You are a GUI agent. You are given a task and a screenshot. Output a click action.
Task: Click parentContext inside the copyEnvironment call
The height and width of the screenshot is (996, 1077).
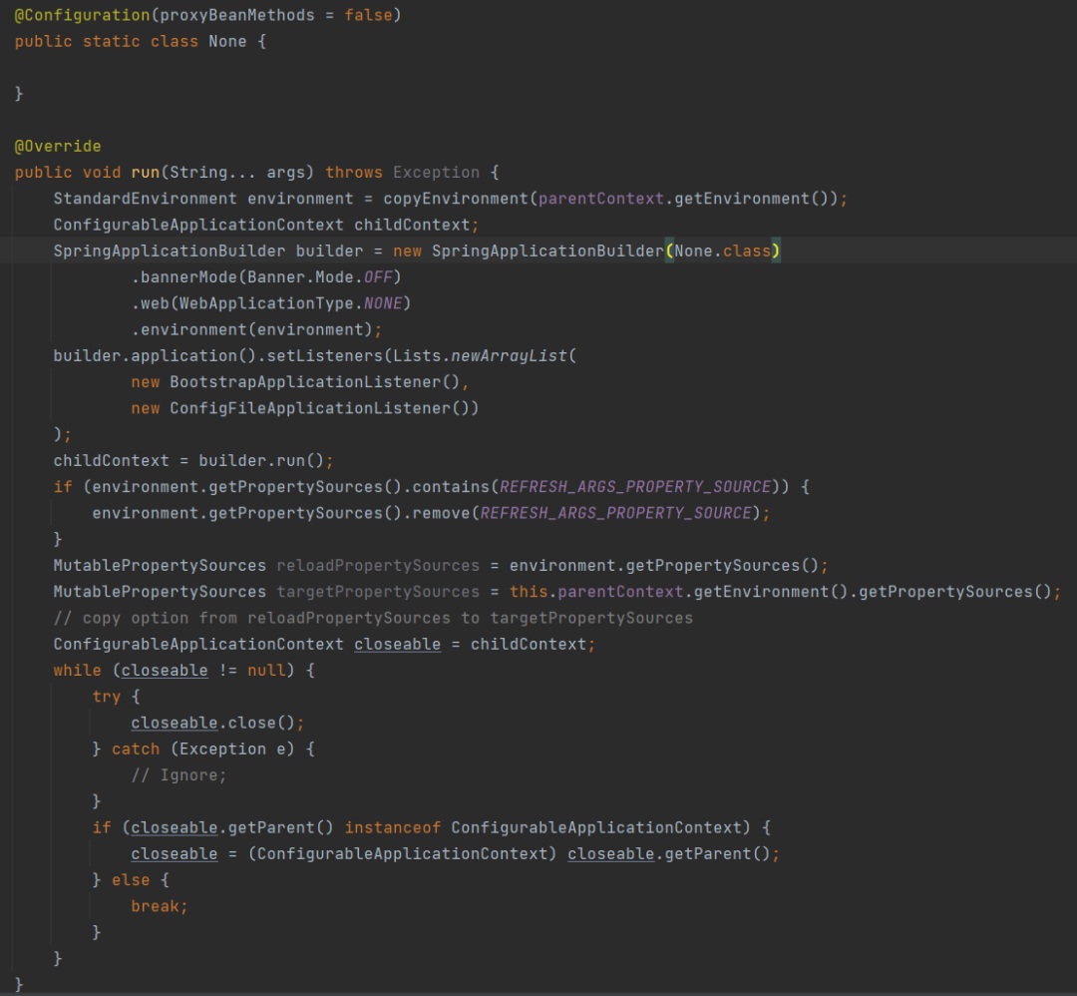click(601, 199)
